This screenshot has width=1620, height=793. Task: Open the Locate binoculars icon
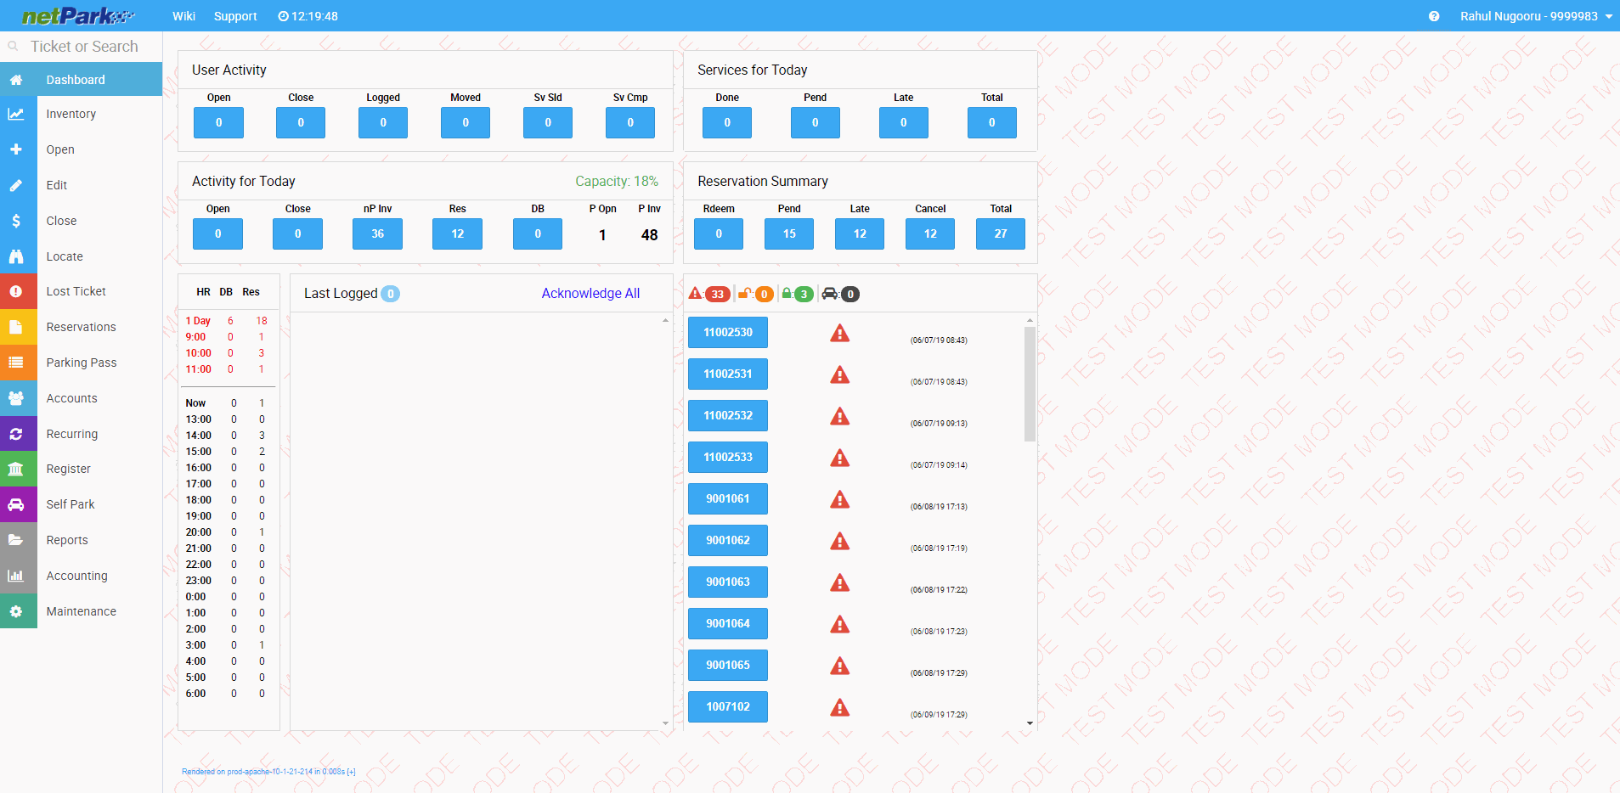click(16, 256)
